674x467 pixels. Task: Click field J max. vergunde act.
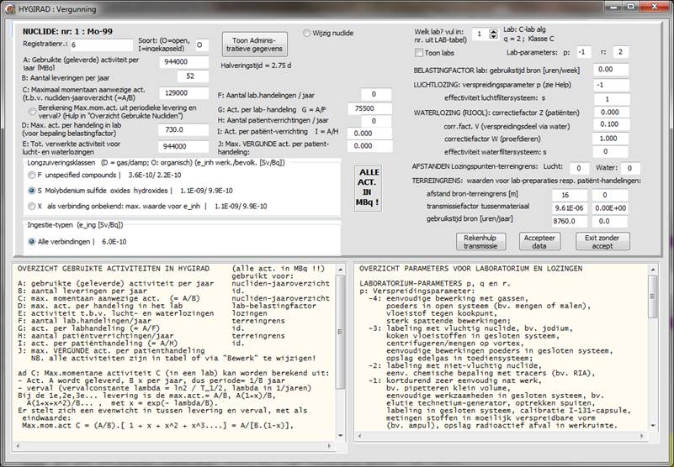[x=370, y=146]
